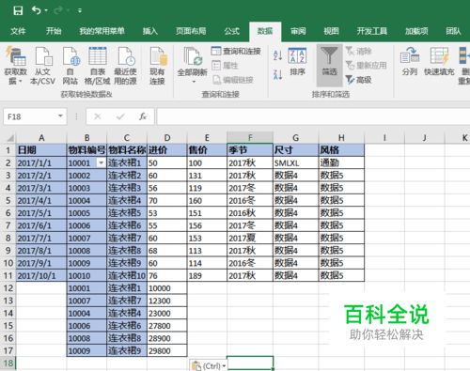
Task: Open the 页面布局 tab
Action: (191, 31)
